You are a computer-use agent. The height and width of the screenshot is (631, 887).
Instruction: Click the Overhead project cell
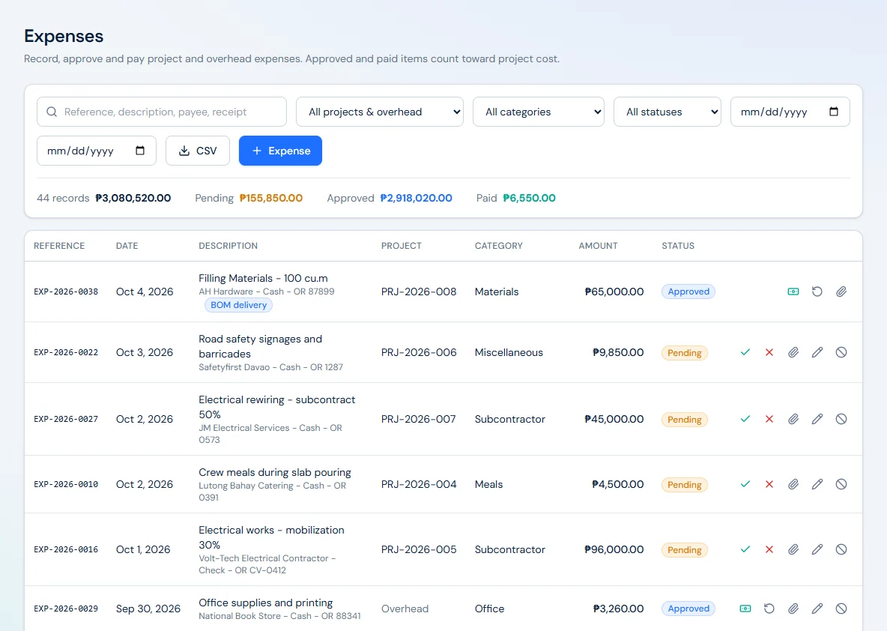pos(405,609)
